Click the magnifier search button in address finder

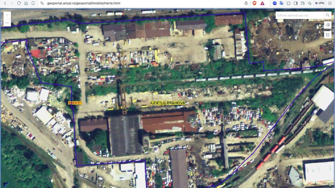[327, 15]
